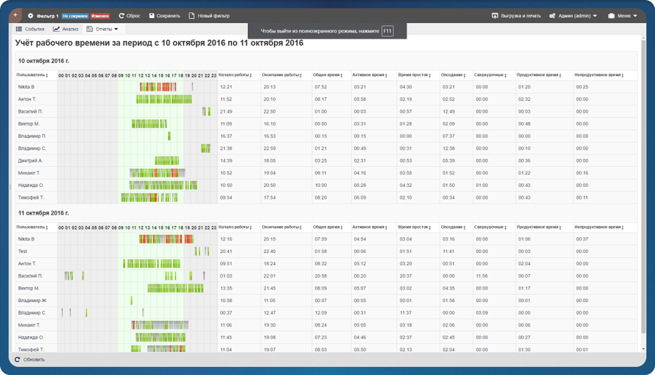Click the Сброс reset arrow icon

(121, 16)
